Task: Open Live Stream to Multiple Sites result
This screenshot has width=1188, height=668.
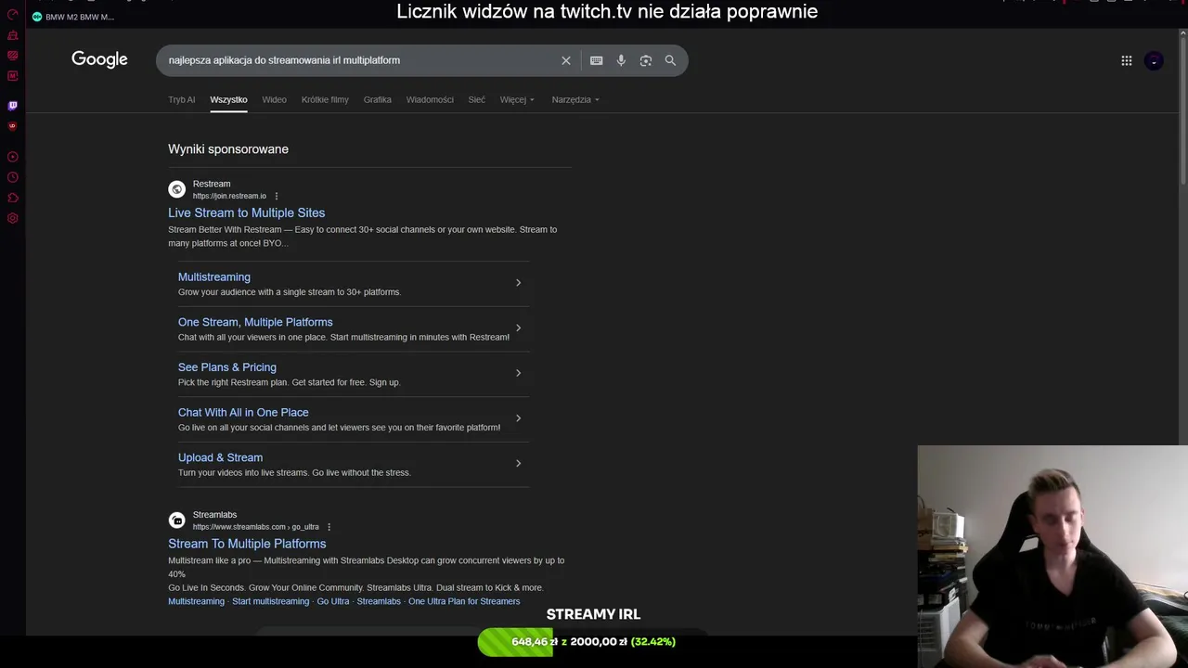Action: [x=246, y=212]
